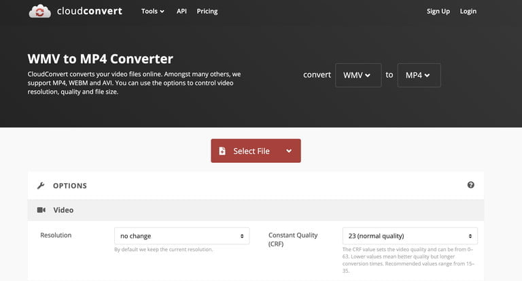
Task: Click the cloudconvert brand name text
Action: click(x=90, y=11)
